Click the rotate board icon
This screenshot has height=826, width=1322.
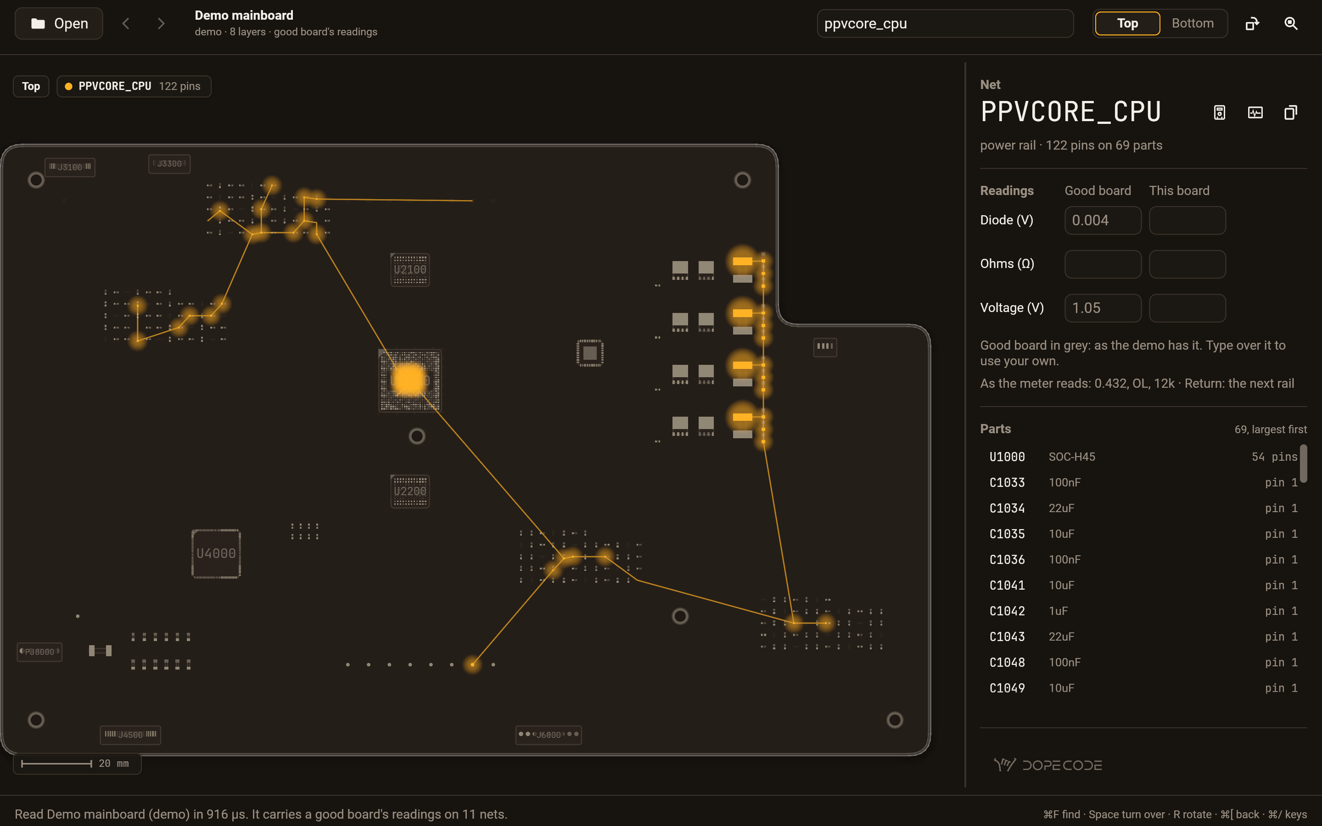1252,23
